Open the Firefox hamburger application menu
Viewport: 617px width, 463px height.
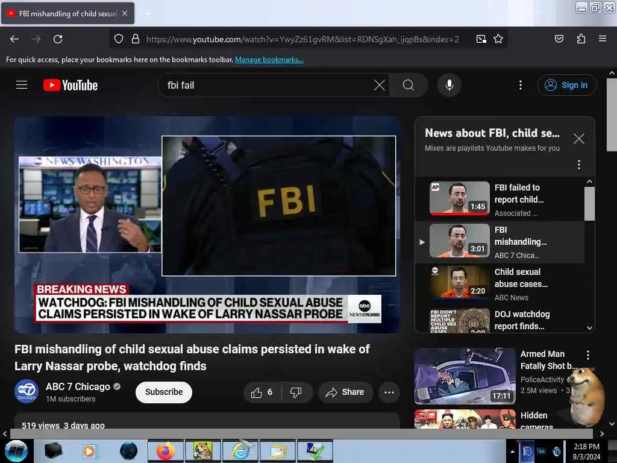point(602,39)
